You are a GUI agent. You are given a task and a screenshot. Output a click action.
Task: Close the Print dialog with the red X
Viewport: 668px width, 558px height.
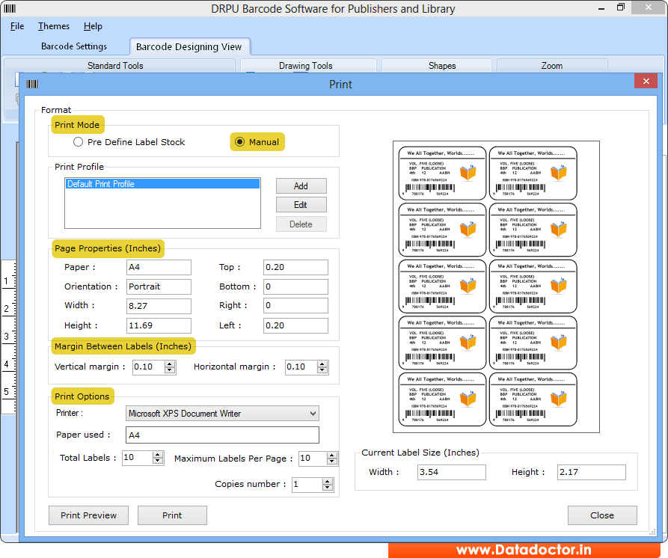pyautogui.click(x=646, y=81)
